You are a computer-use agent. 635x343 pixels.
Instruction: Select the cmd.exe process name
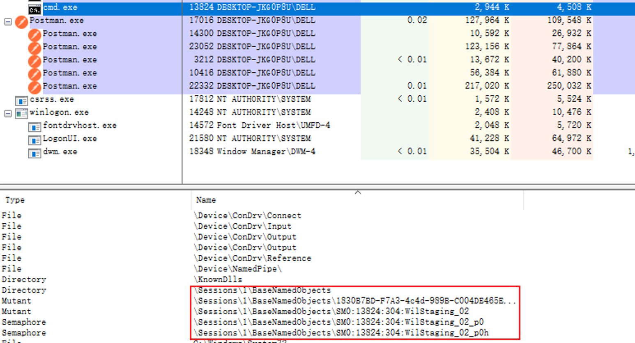60,7
